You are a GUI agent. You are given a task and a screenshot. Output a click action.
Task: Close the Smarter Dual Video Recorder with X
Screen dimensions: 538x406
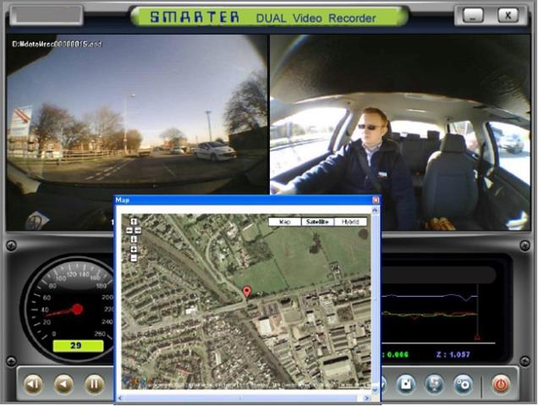tap(508, 15)
